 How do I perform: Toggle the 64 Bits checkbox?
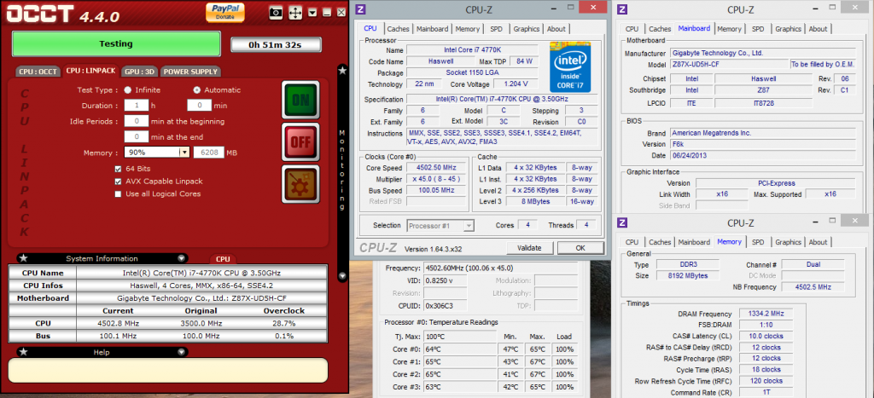pyautogui.click(x=118, y=169)
